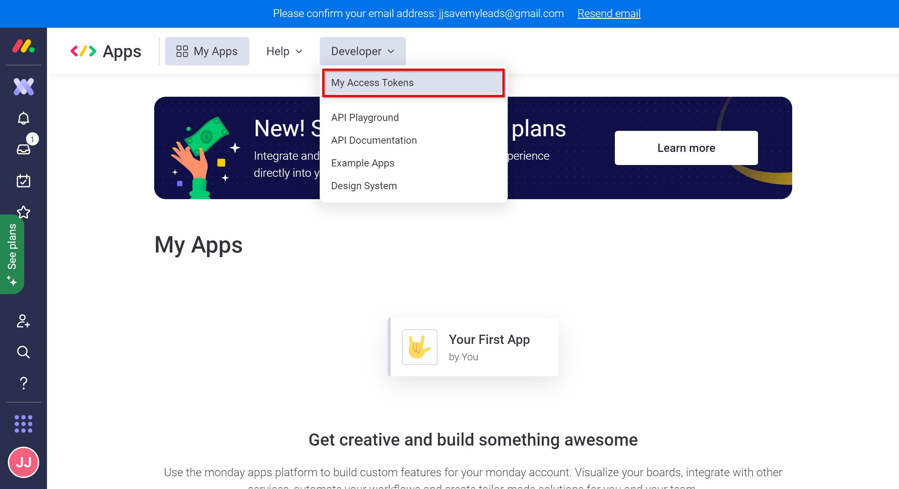Click the 'by You' app author text
Screen dimensions: 899x489
(x=463, y=357)
